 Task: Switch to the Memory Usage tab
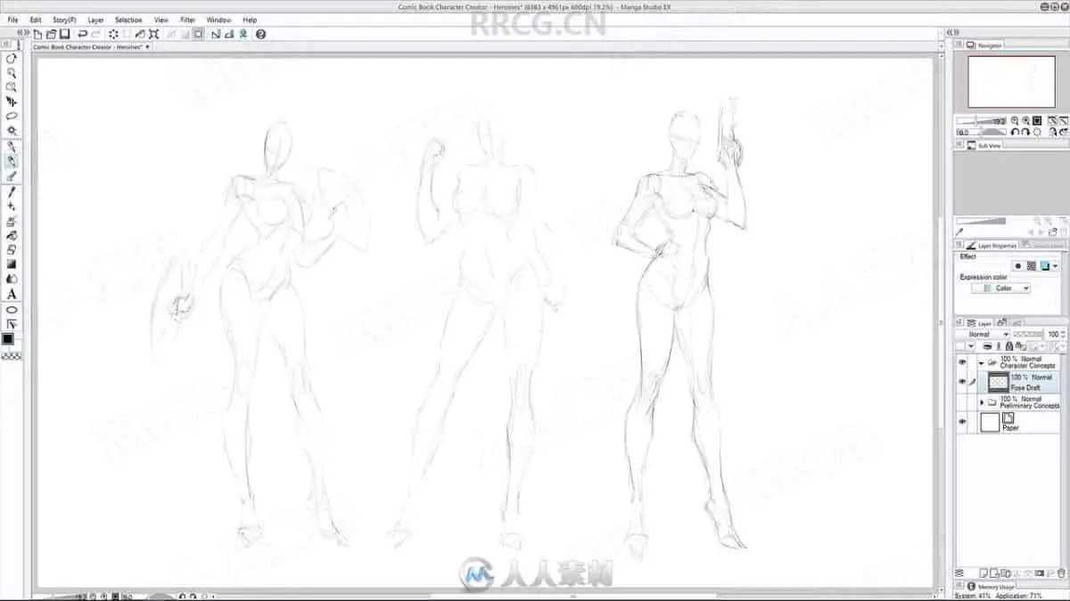pos(991,587)
